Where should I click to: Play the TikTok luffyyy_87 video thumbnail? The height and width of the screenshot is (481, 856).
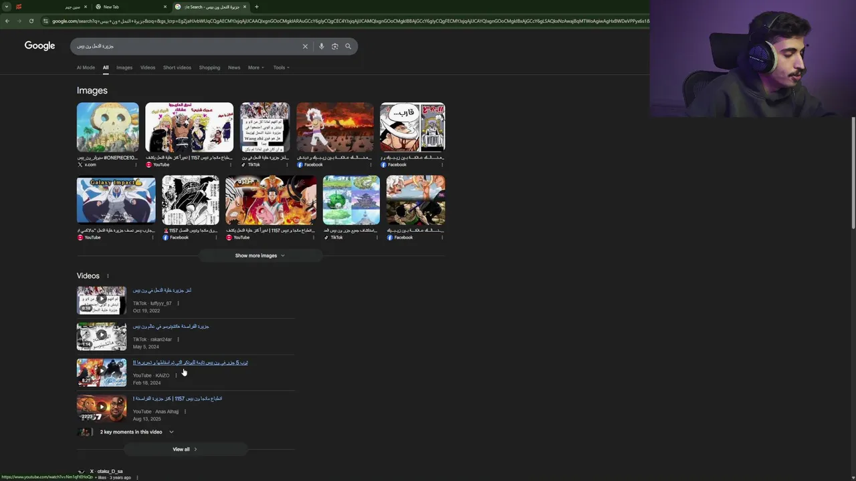(102, 300)
